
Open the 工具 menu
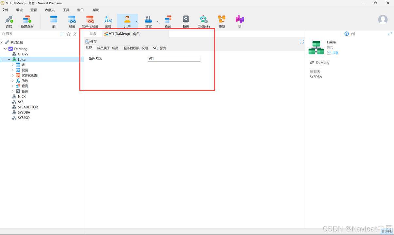[x=66, y=10]
